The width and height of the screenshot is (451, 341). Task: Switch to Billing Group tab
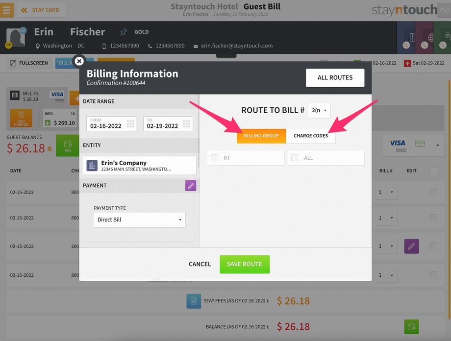261,136
